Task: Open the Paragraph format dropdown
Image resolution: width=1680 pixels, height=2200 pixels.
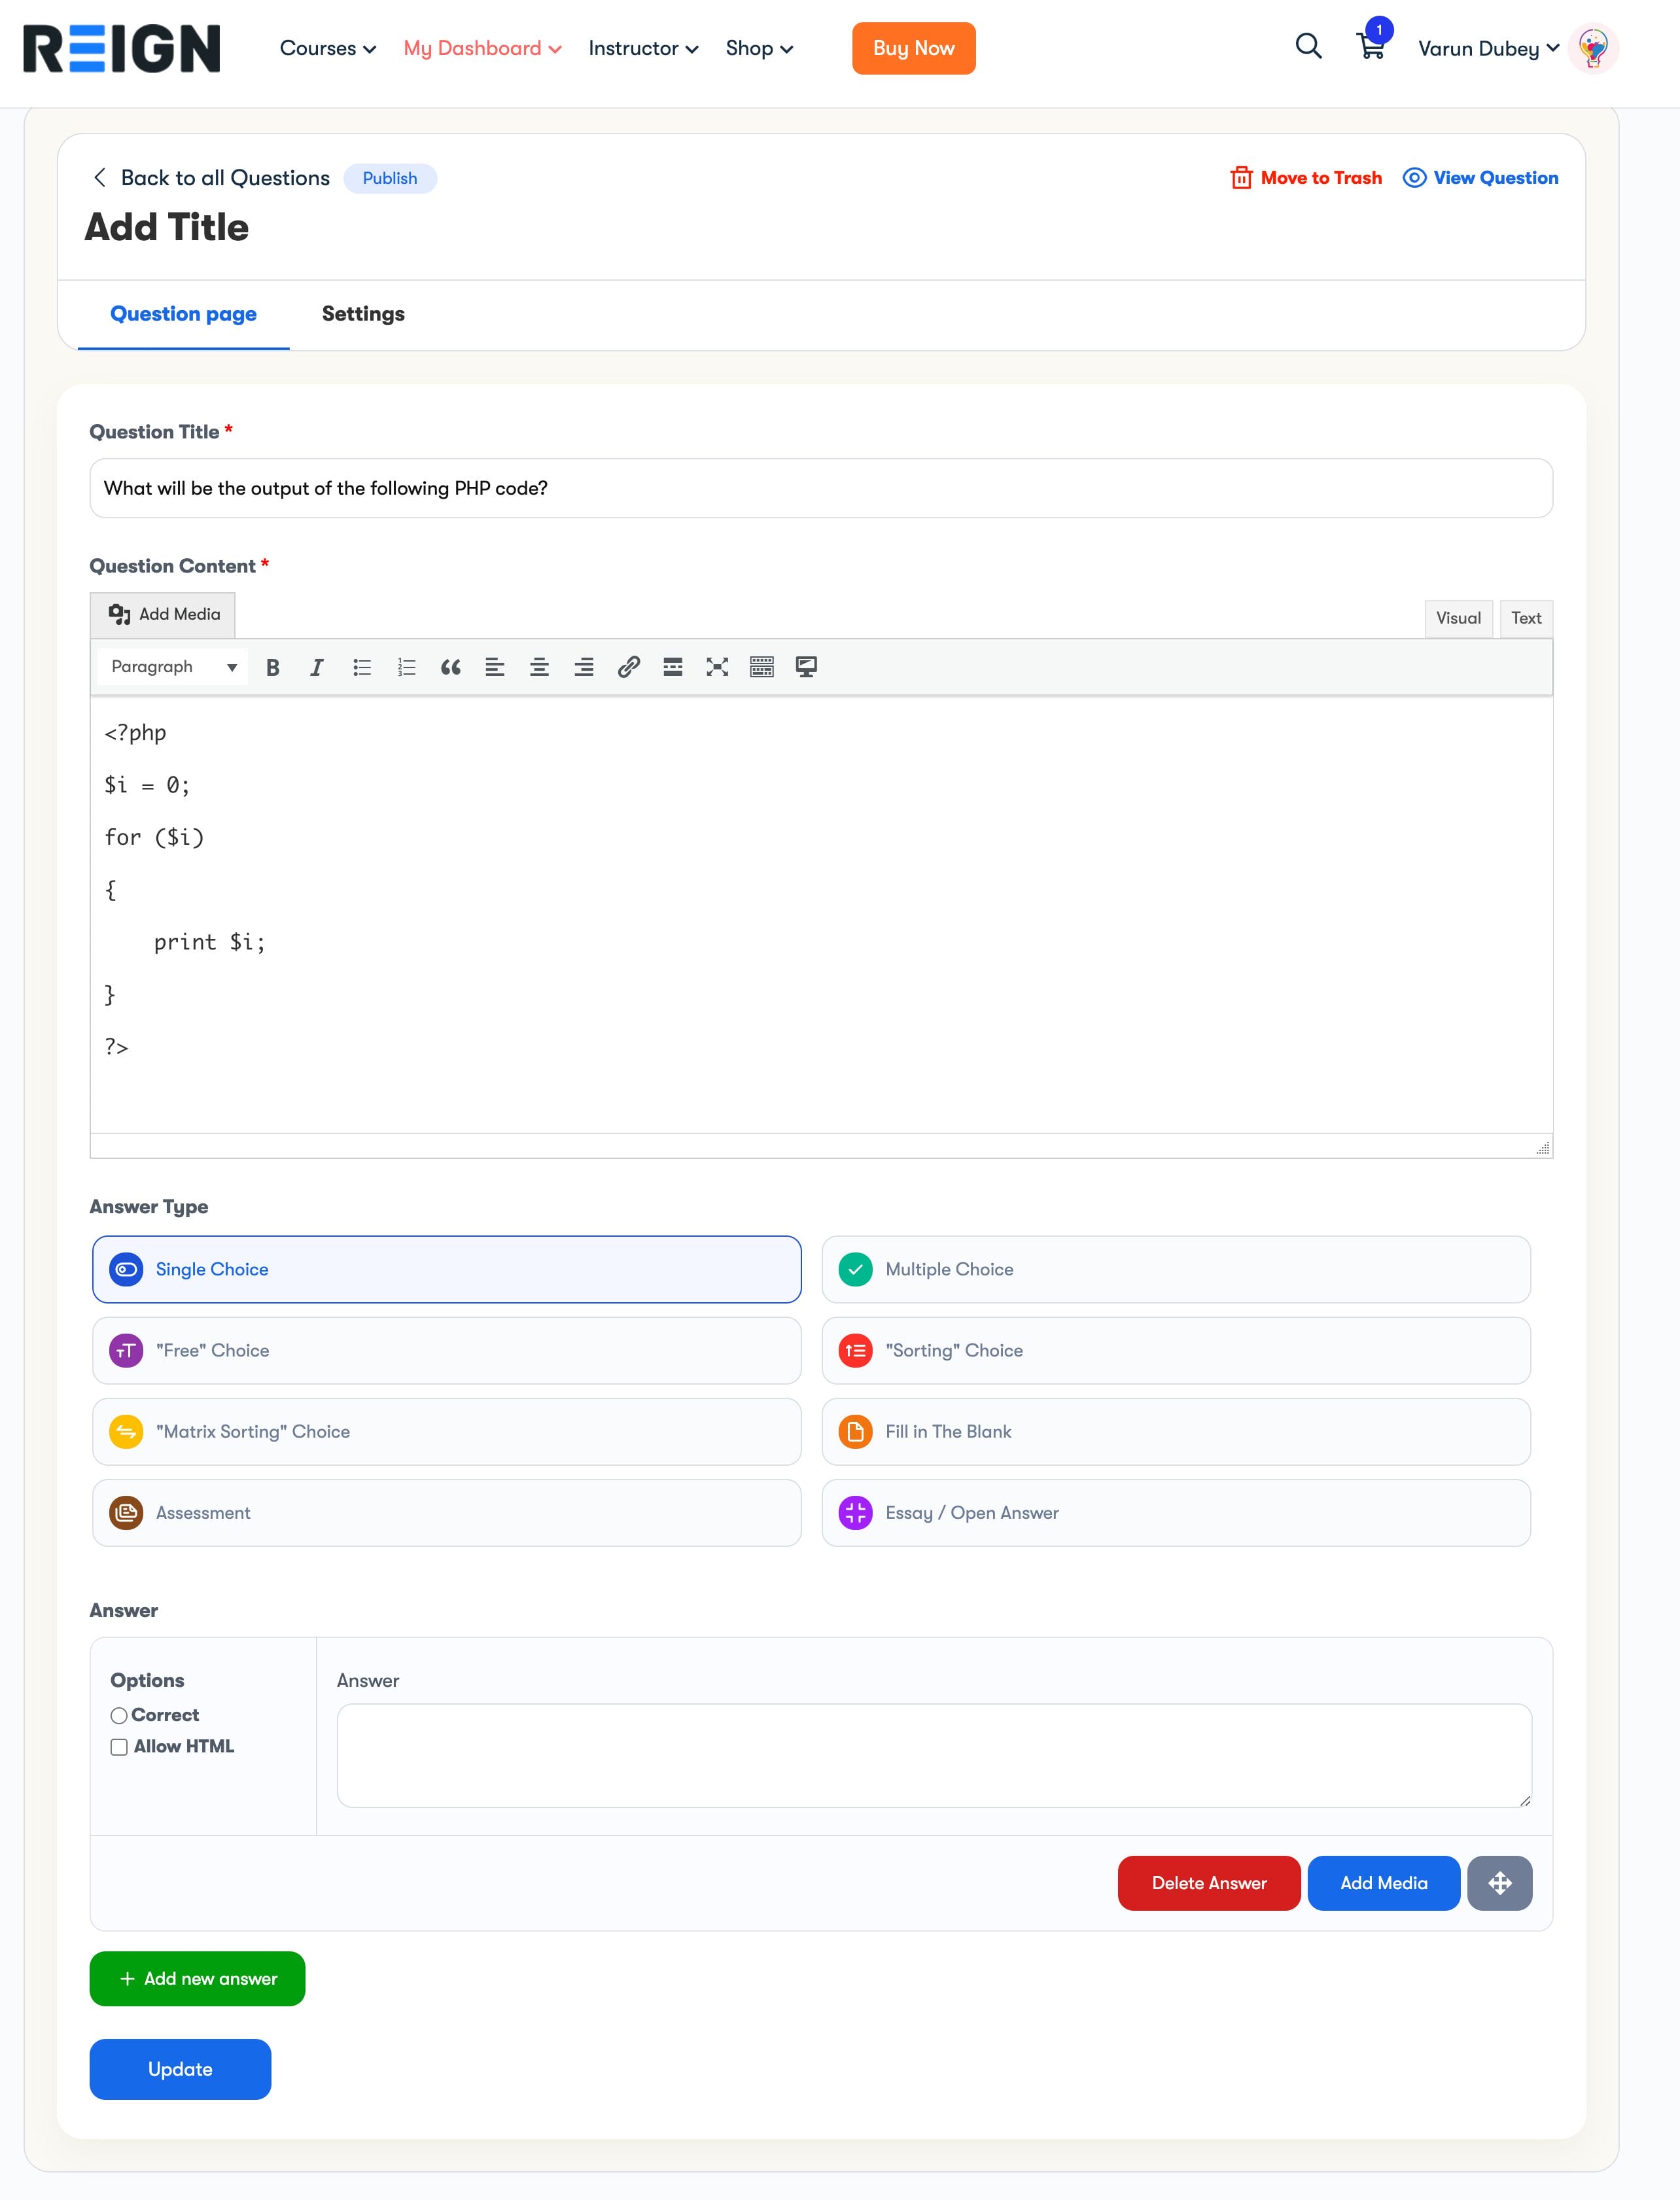Action: click(x=173, y=667)
